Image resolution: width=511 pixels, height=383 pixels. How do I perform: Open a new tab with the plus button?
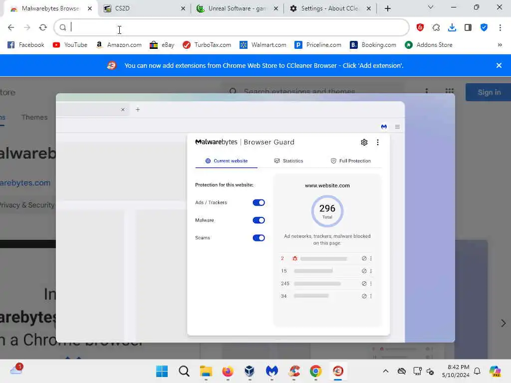pyautogui.click(x=387, y=8)
